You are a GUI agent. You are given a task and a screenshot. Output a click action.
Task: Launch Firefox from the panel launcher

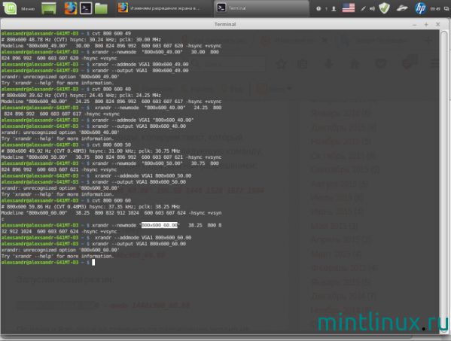pos(71,8)
